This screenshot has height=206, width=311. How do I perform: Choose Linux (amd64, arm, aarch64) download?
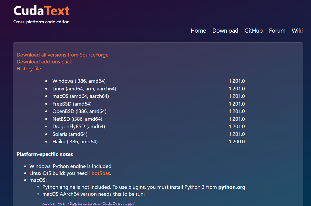point(84,89)
